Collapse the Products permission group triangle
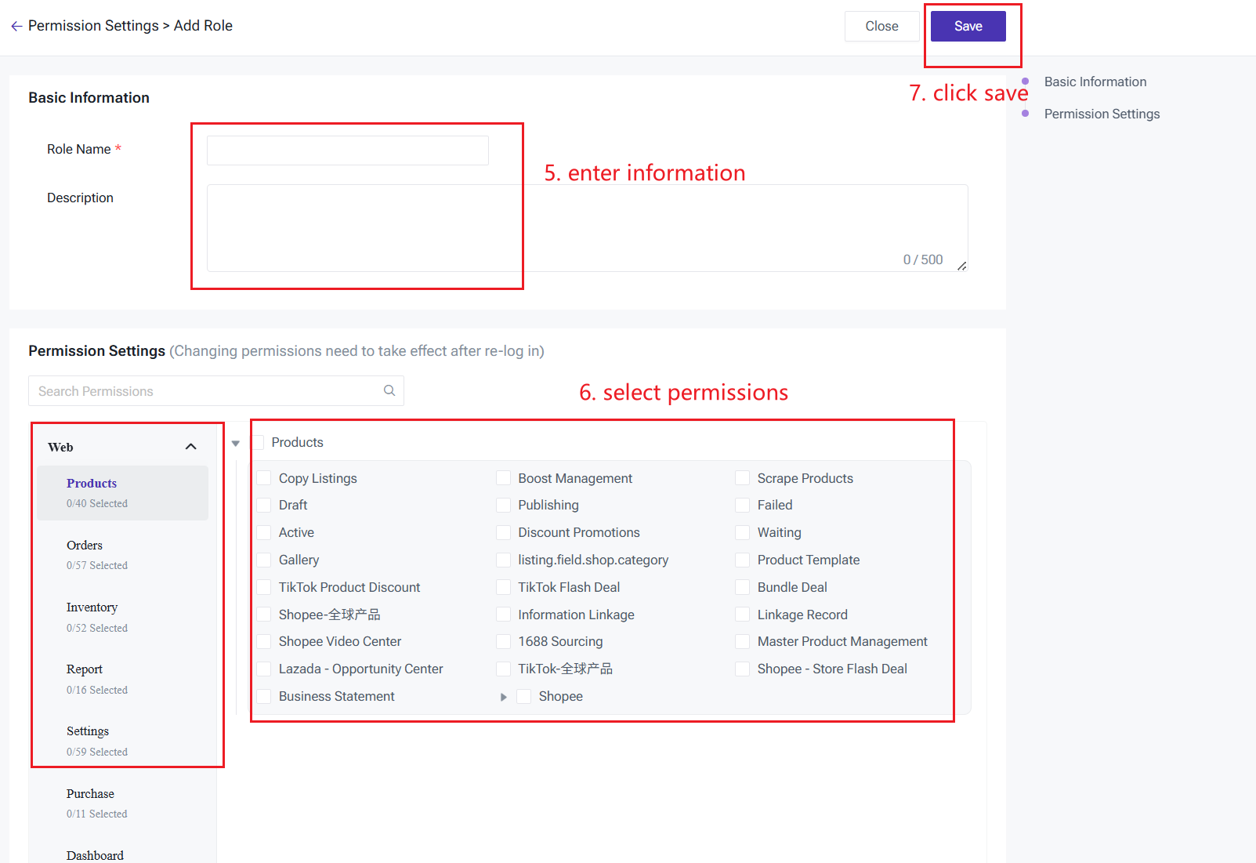Screen dimensions: 1256x863 [236, 444]
